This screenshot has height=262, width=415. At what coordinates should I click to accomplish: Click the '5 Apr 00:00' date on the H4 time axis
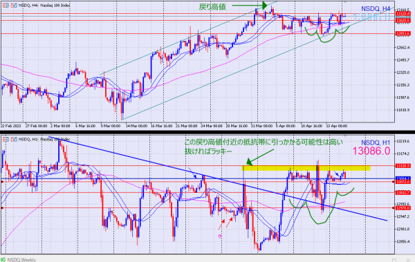pos(286,126)
